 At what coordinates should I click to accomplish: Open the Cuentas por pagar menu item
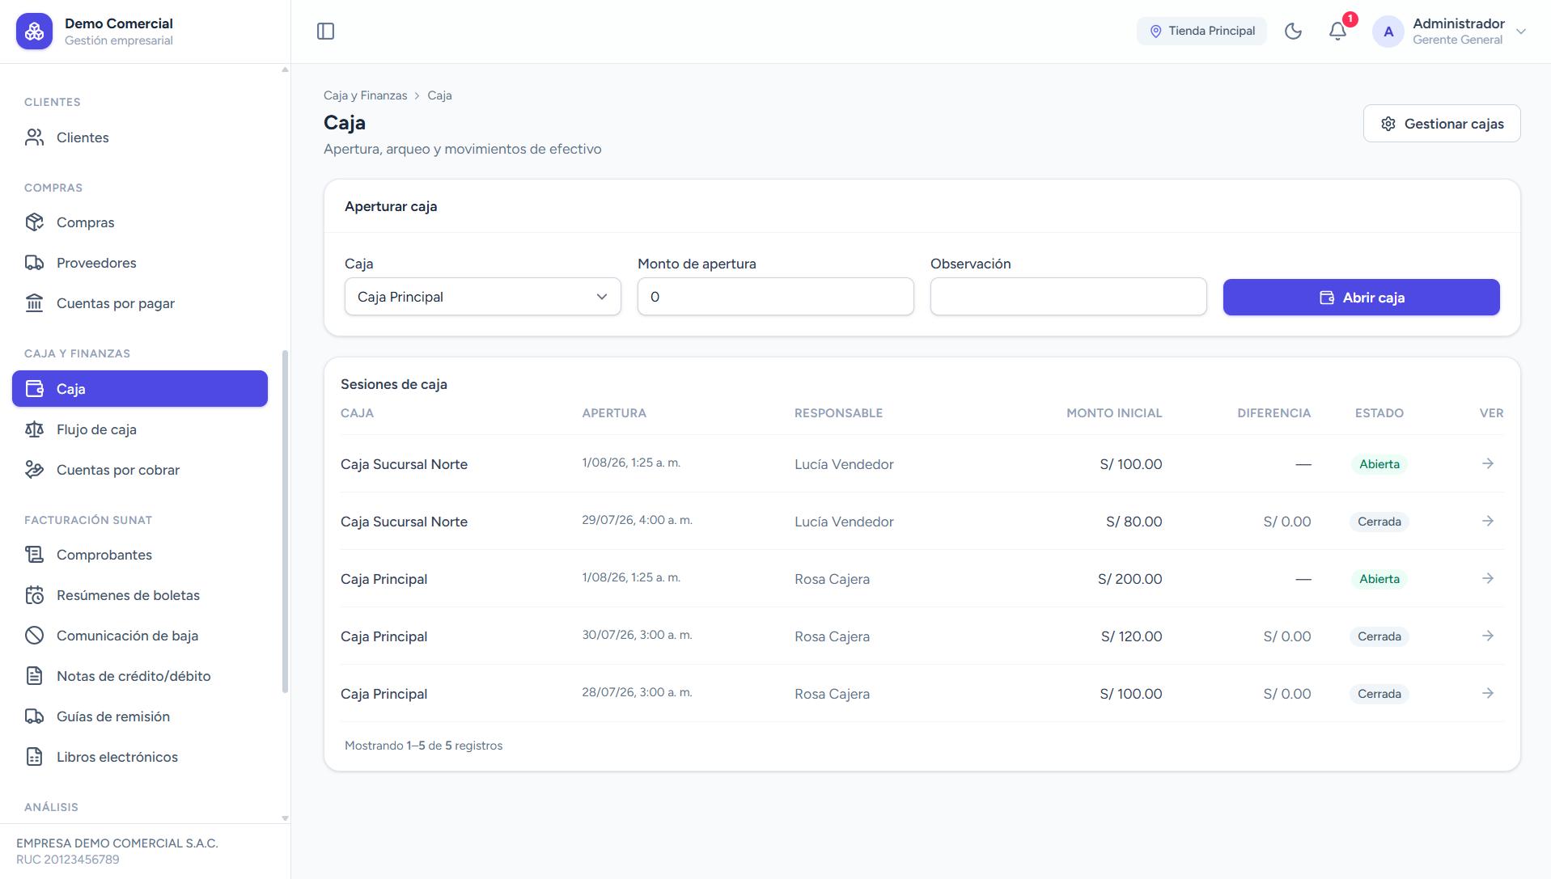pos(140,303)
